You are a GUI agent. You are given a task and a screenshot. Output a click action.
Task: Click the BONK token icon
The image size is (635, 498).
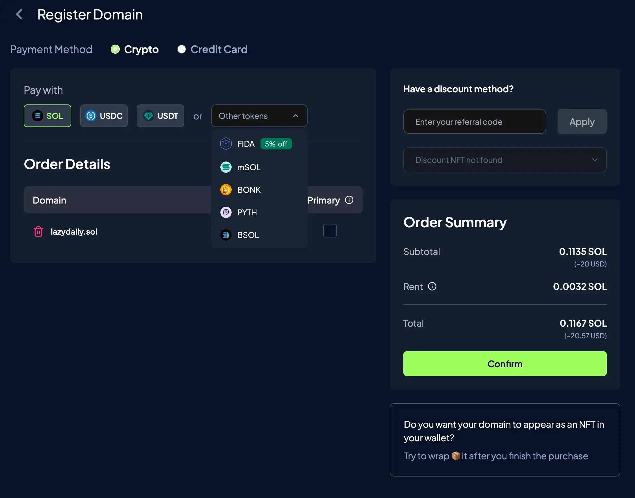tap(226, 190)
